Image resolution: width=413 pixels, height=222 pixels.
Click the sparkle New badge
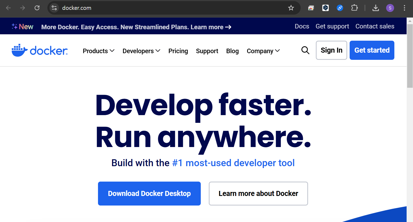[x=22, y=27]
